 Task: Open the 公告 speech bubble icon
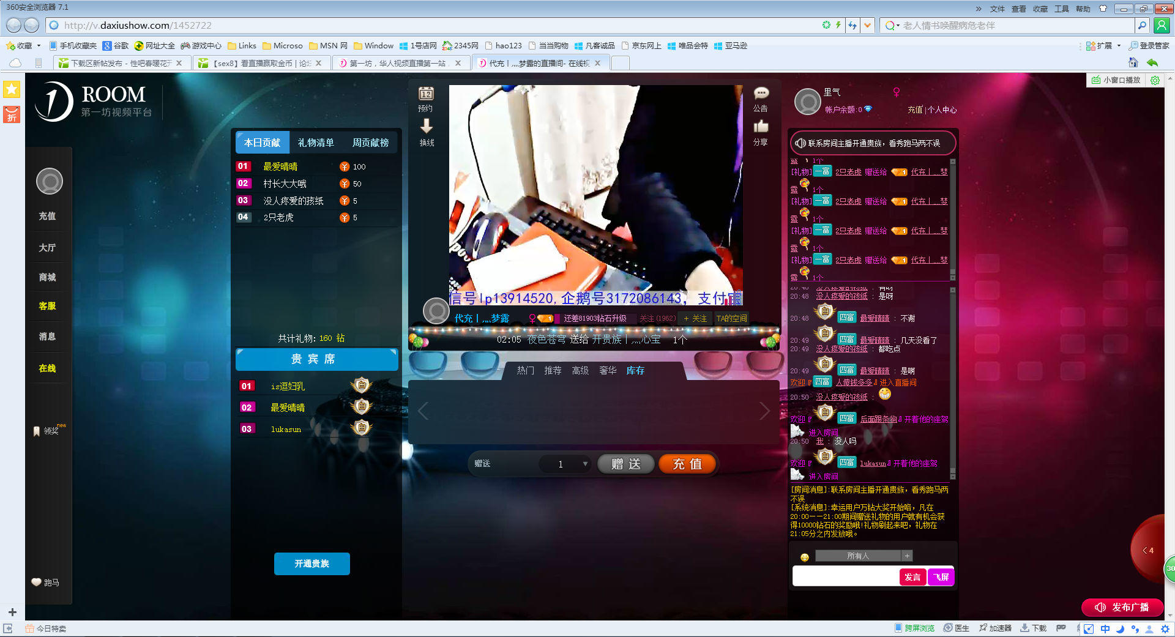pyautogui.click(x=761, y=93)
